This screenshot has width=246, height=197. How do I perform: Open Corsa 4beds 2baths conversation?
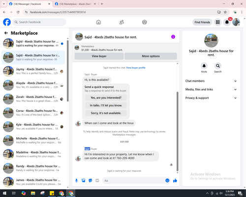(33, 113)
